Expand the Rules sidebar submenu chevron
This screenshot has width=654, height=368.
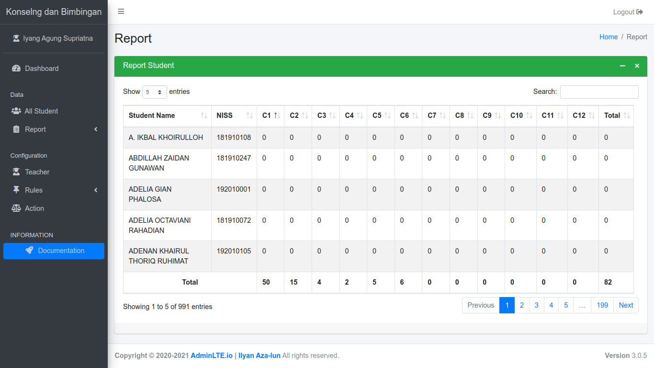coord(96,190)
